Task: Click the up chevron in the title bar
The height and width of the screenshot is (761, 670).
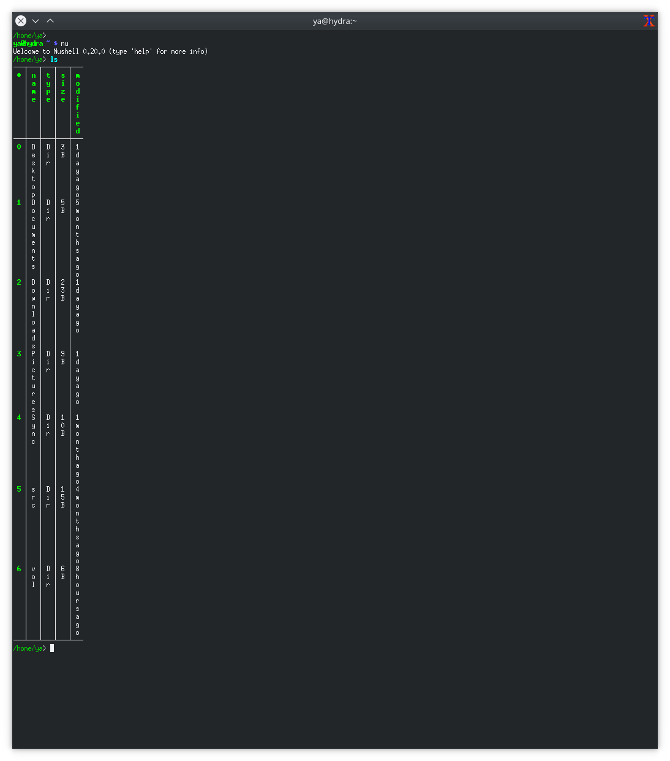Action: click(x=50, y=20)
